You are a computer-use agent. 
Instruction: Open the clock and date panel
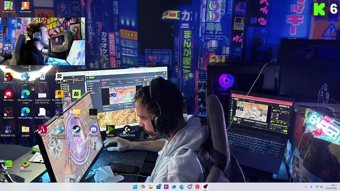[x=331, y=187]
